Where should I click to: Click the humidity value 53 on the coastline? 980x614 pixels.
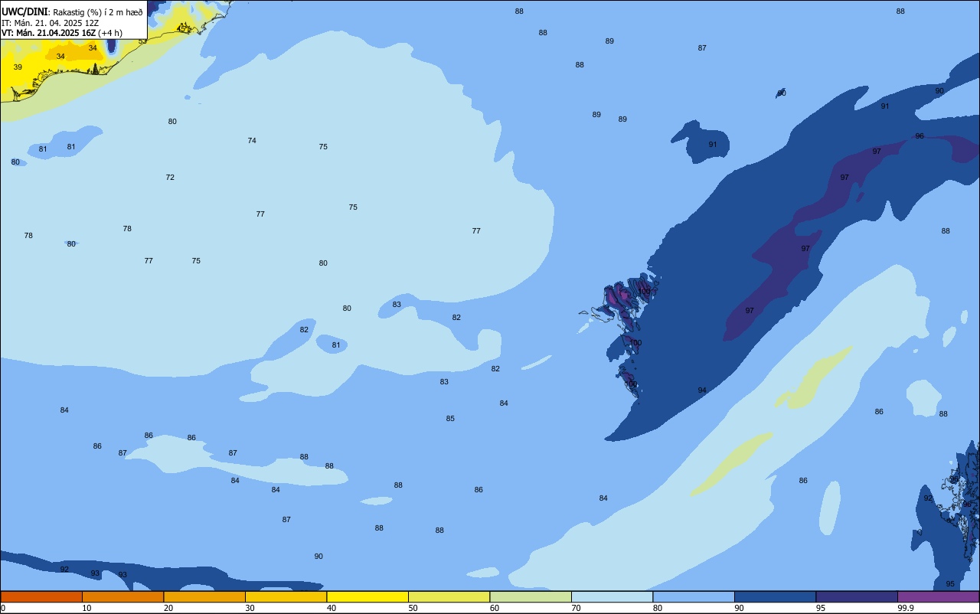click(x=142, y=41)
